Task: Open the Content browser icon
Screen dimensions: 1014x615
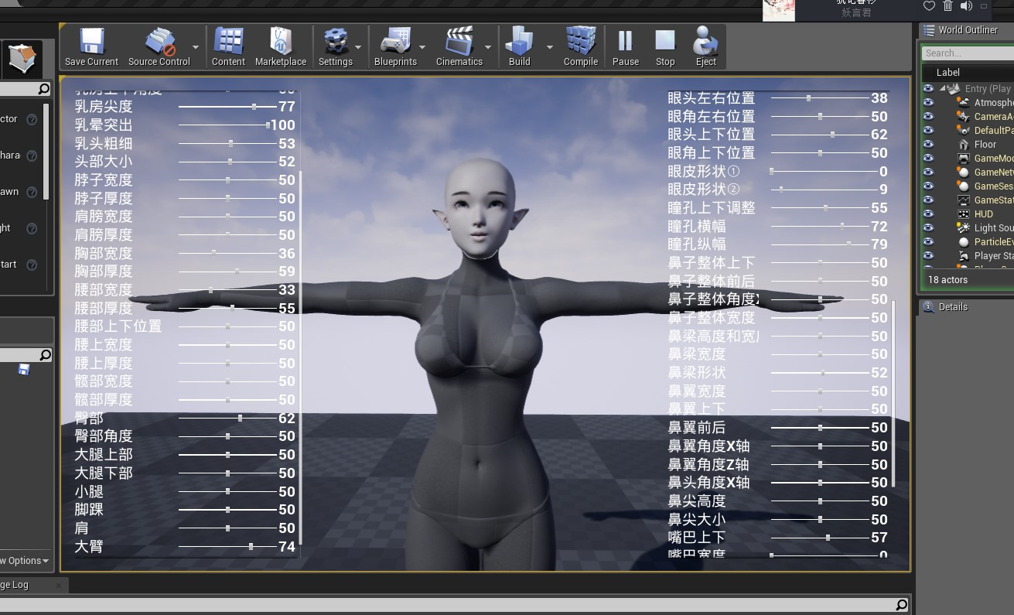Action: click(x=228, y=46)
